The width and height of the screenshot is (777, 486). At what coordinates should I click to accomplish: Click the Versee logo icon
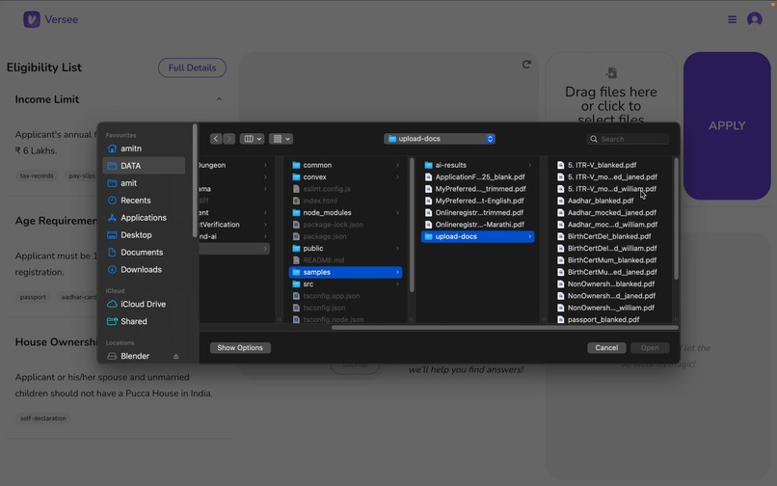pos(32,19)
